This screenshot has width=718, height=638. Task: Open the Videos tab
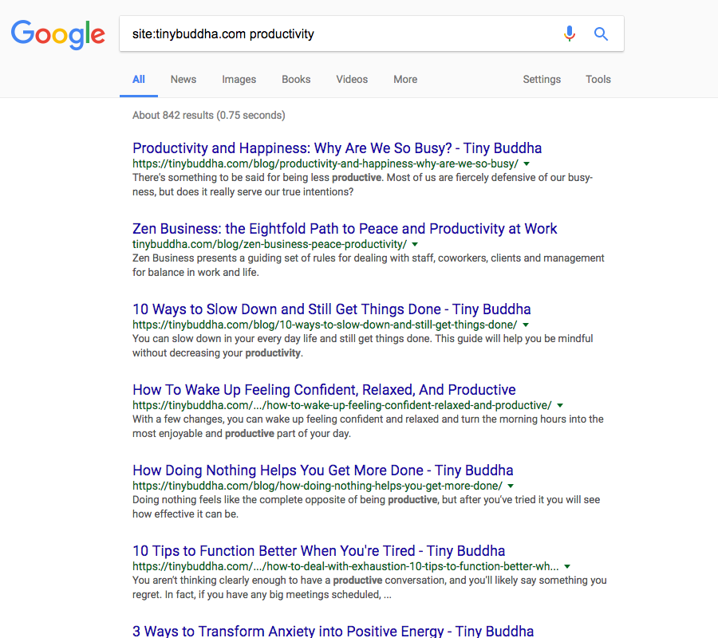click(x=352, y=79)
